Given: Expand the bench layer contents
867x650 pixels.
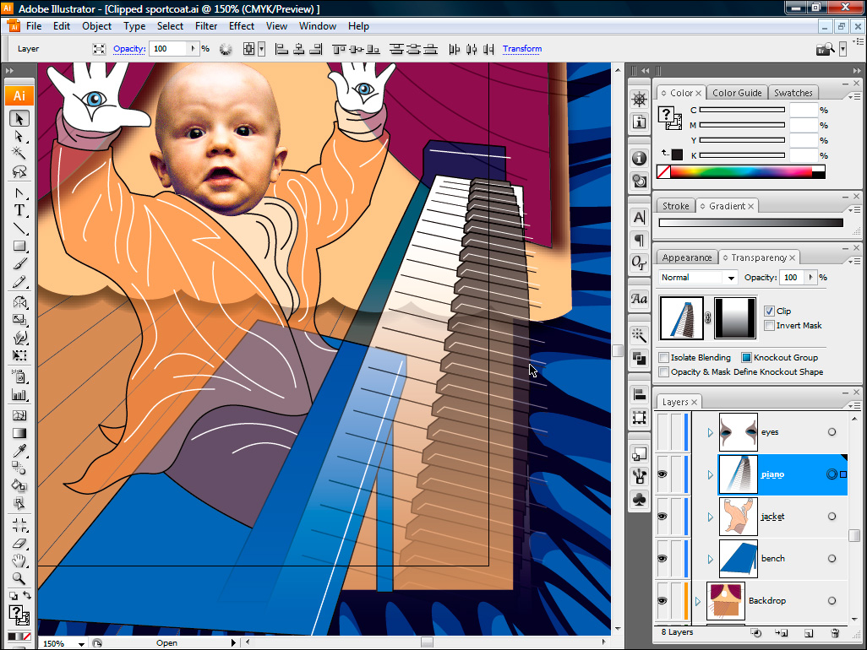Looking at the screenshot, I should point(710,559).
